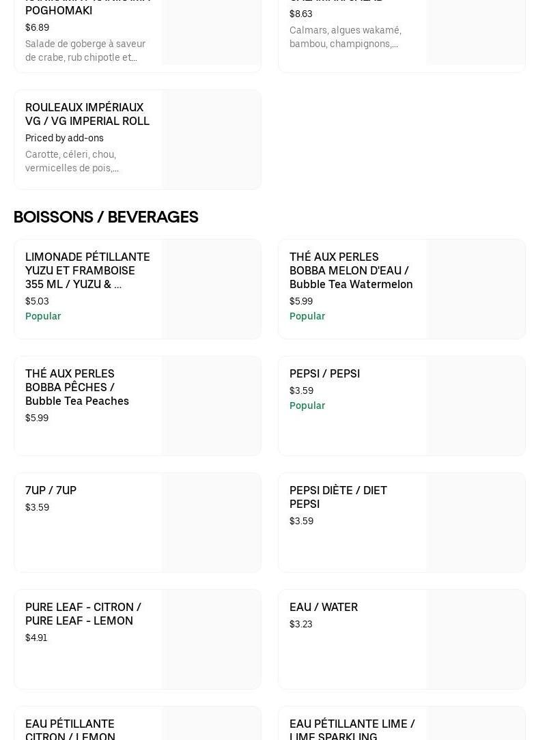Choose the Eau / Water item title
Screen dimensions: 549x740
pyautogui.click(x=323, y=607)
